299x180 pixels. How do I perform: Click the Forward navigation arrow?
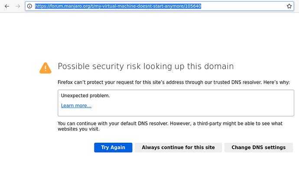[18, 7]
